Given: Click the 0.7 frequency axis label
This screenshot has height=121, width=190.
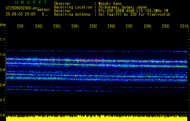Looking at the screenshot, I should tap(3, 100).
